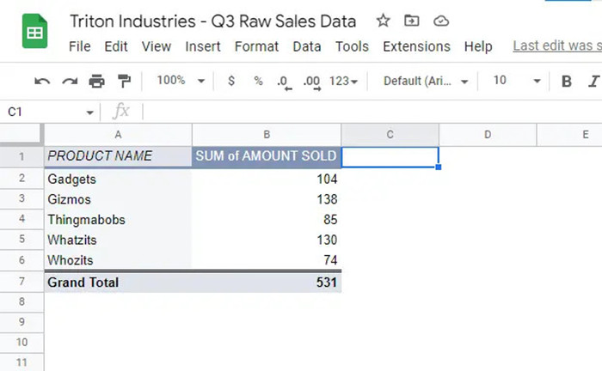Screen dimensions: 602x371
Task: Click the redo arrow
Action: 70,81
